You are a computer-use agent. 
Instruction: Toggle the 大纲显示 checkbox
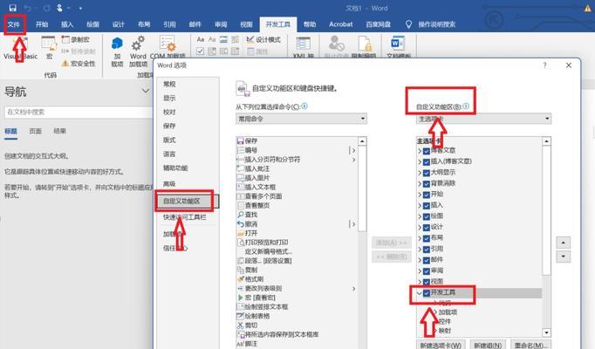pos(427,173)
